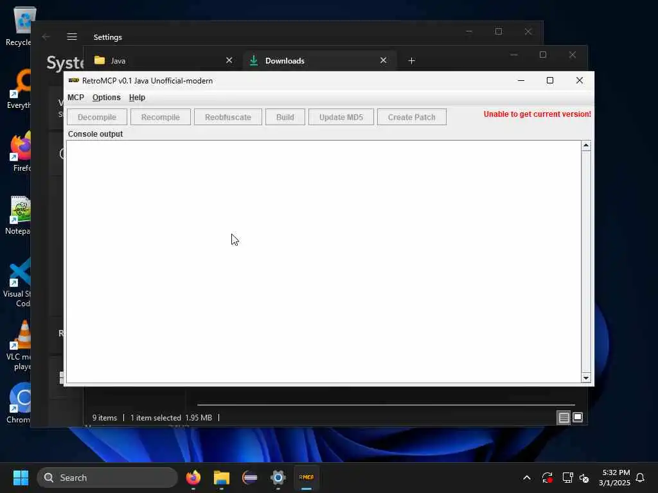The image size is (658, 493).
Task: Add a new tab in File Explorer
Action: (x=412, y=61)
